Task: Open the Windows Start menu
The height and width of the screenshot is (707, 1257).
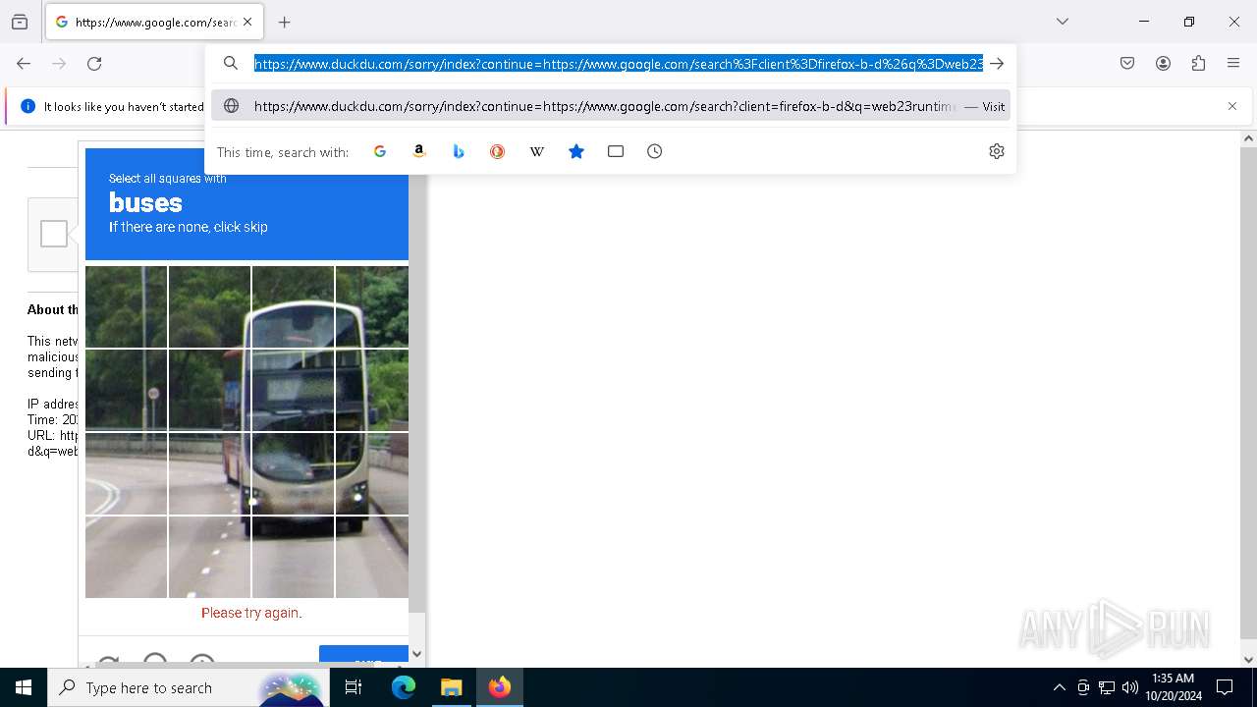Action: click(x=24, y=687)
